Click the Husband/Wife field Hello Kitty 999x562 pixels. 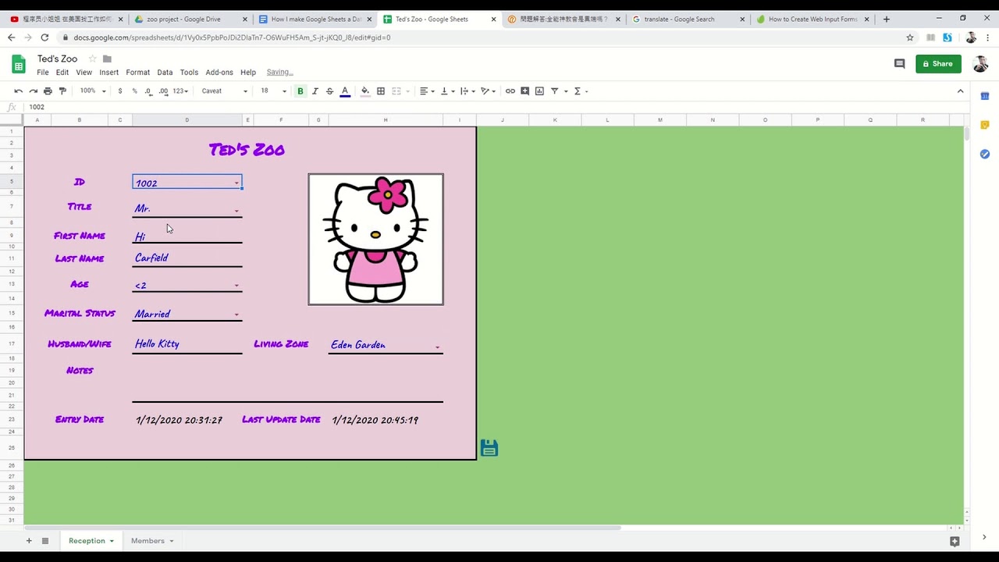(x=187, y=344)
